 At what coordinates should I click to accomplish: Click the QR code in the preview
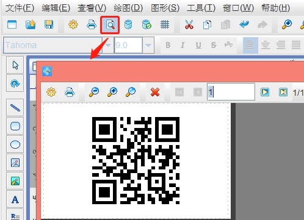(x=136, y=160)
